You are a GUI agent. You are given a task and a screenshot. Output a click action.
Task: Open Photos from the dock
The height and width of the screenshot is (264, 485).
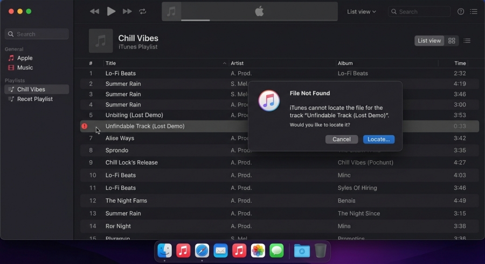tap(258, 251)
